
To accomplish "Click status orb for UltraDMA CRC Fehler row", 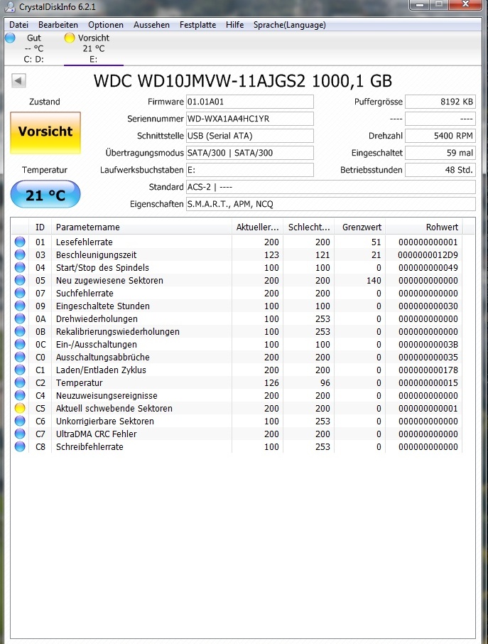I will click(20, 434).
